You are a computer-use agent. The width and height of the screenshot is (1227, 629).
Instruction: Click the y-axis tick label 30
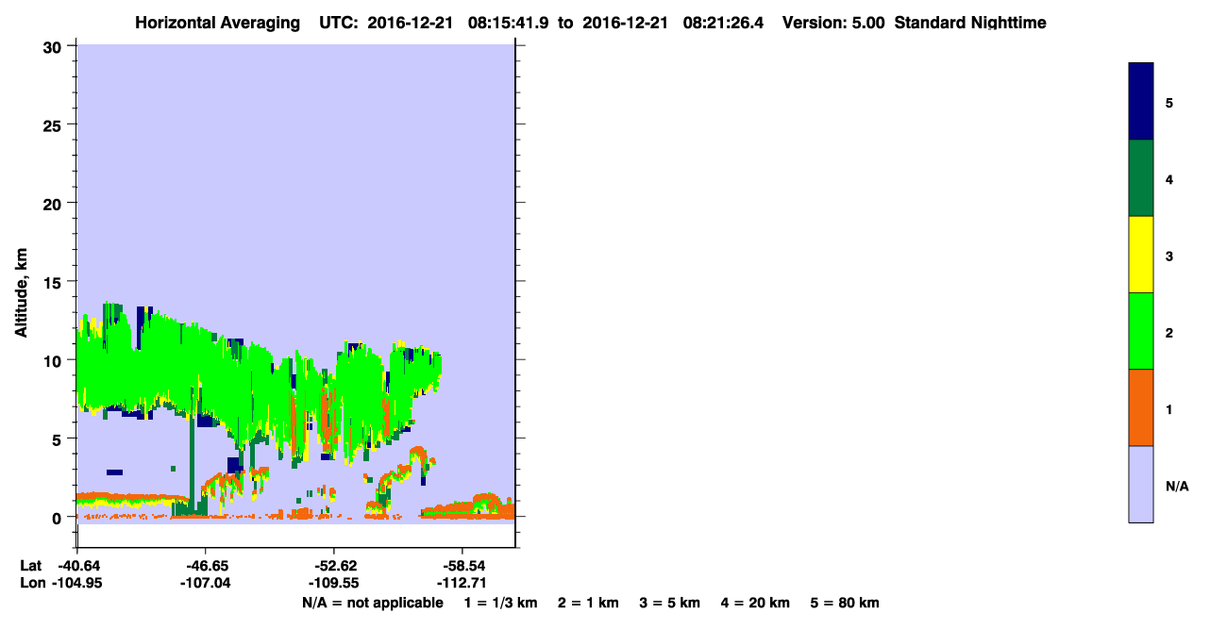coord(55,46)
